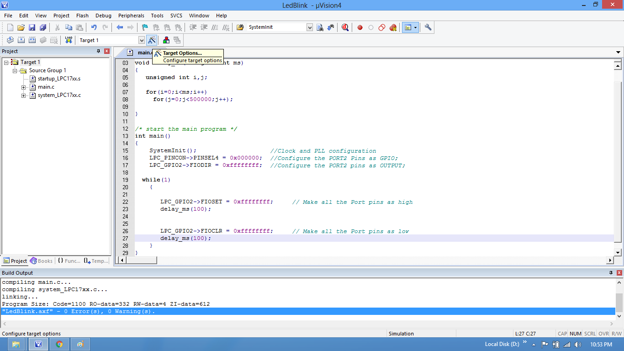Start debug session with magnifier icon

click(345, 27)
